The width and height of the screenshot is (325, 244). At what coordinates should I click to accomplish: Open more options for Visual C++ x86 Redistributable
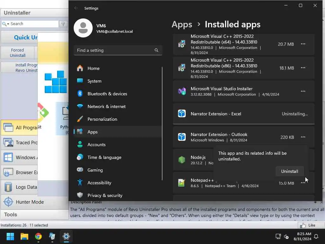coord(303,68)
